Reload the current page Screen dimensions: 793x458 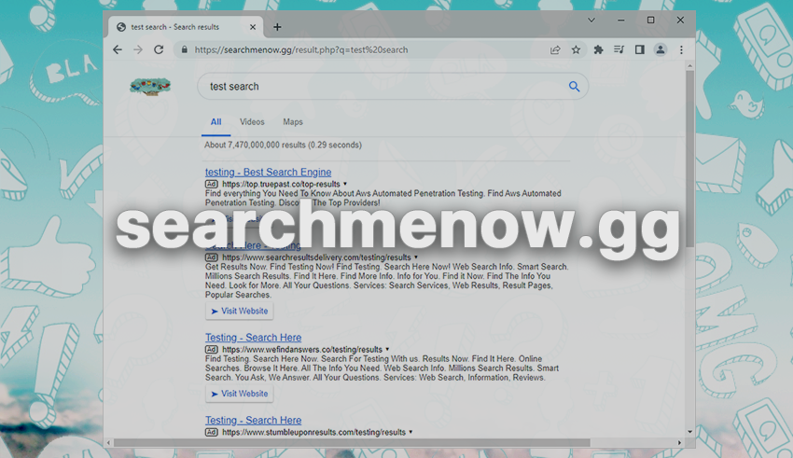tap(159, 49)
